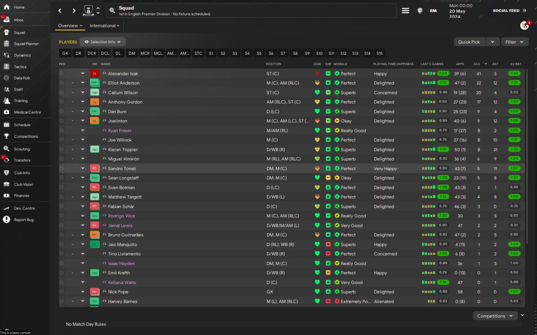Sort the table by GLS column header

coord(477,64)
